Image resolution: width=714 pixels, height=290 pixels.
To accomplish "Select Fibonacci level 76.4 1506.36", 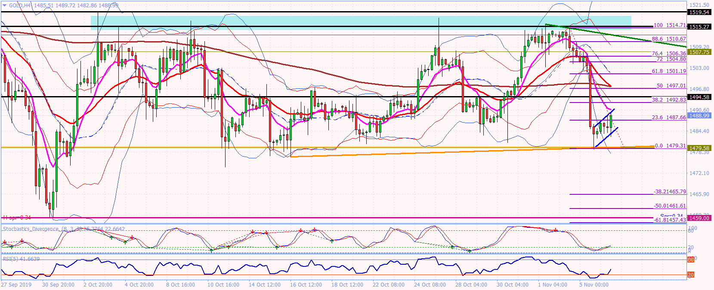I will 669,54.
